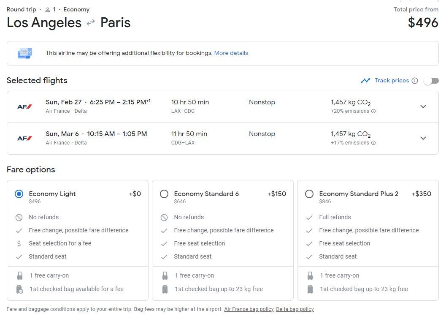
Task: Click the Air France logo on the Mar 6 flight
Action: coord(24,138)
